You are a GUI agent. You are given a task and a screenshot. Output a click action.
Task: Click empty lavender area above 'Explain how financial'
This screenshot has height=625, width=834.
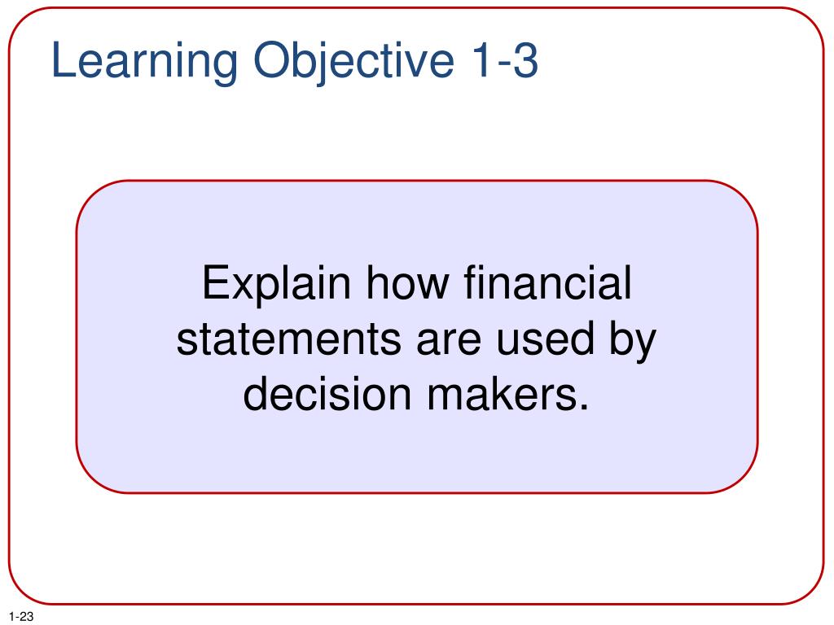click(x=417, y=223)
